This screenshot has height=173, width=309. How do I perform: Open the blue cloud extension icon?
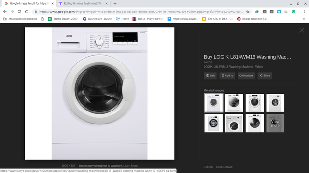(x=279, y=12)
